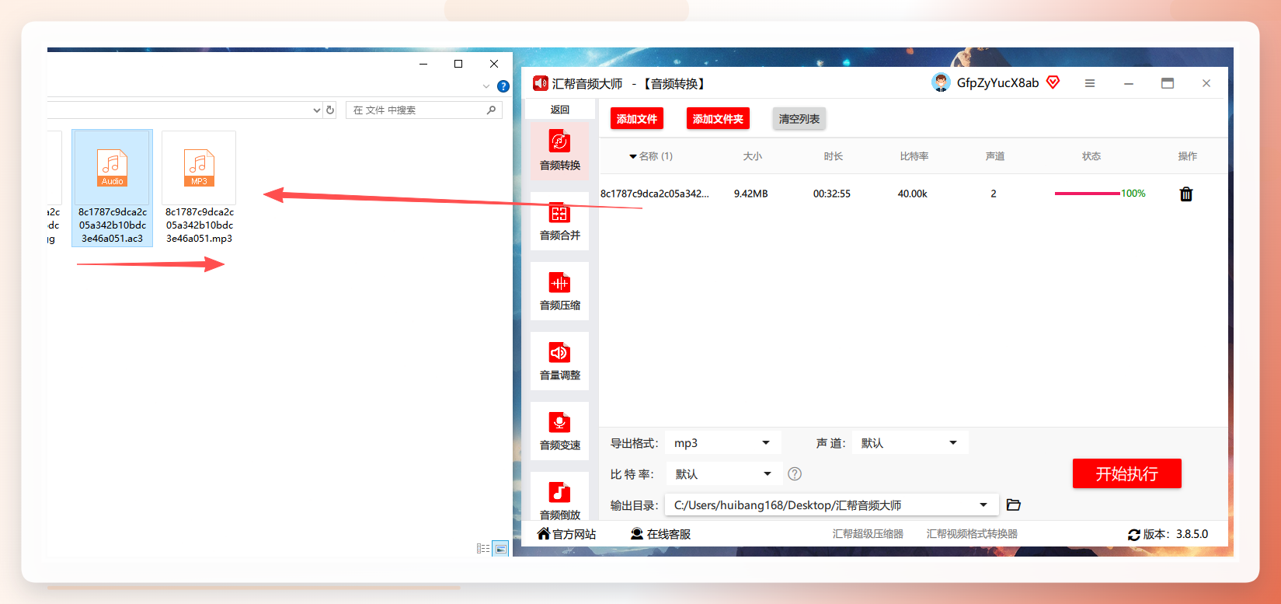The height and width of the screenshot is (604, 1281).
Task: Click the user avatar icon
Action: point(941,83)
